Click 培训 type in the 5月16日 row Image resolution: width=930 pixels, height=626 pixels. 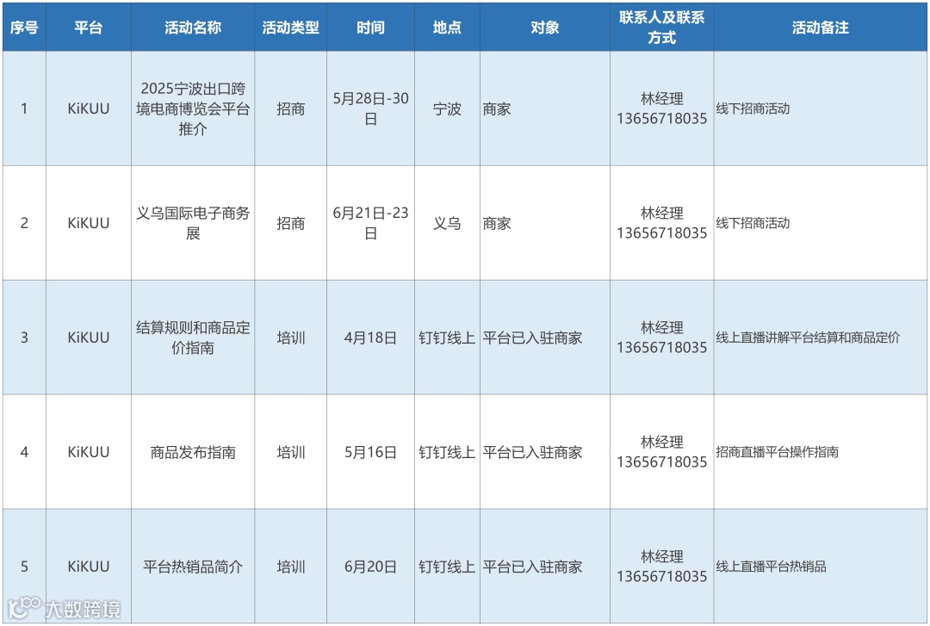(x=291, y=452)
